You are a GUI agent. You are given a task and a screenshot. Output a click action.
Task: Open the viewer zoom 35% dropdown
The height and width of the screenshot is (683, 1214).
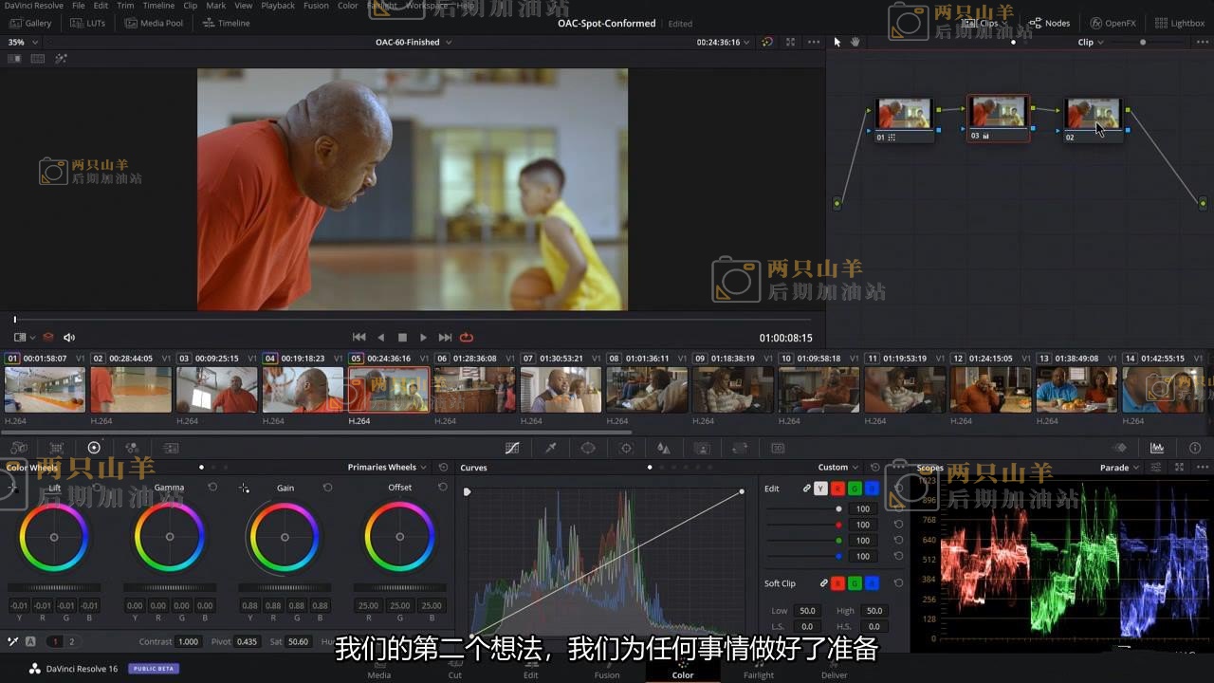(x=23, y=42)
